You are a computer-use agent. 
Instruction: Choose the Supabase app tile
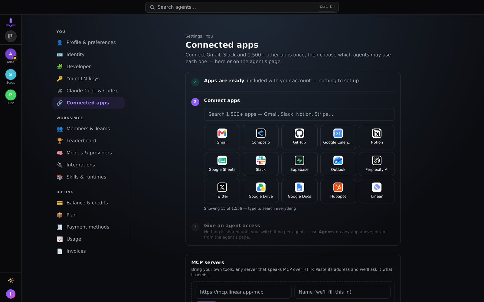(x=299, y=164)
